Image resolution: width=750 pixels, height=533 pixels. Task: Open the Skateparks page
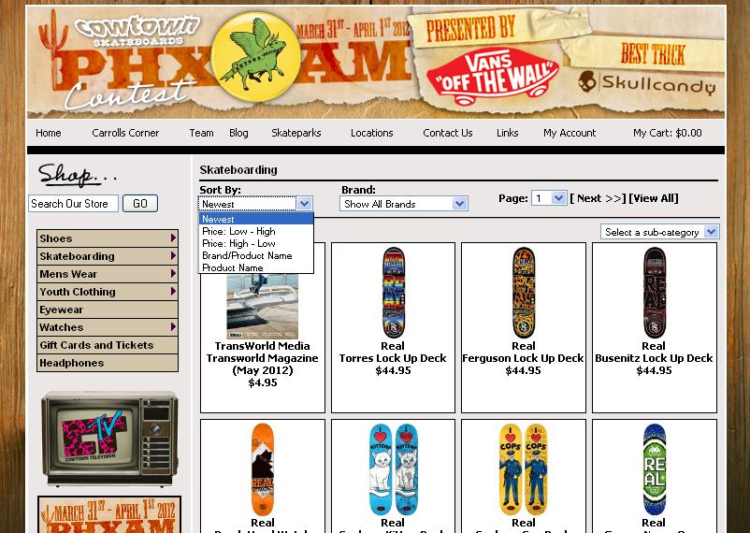tap(296, 133)
